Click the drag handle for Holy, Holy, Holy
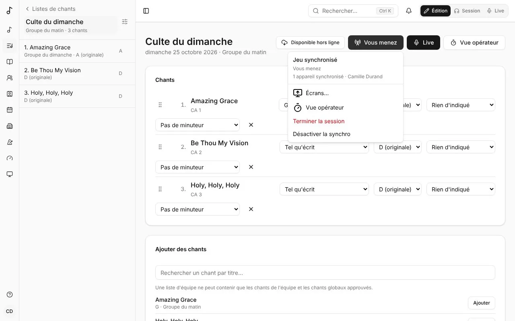Screen dimensions: 515x321 click(x=160, y=189)
